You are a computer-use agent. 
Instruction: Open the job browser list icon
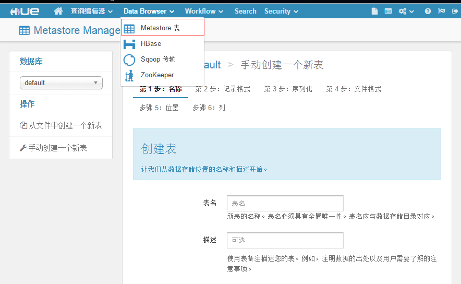click(x=388, y=11)
